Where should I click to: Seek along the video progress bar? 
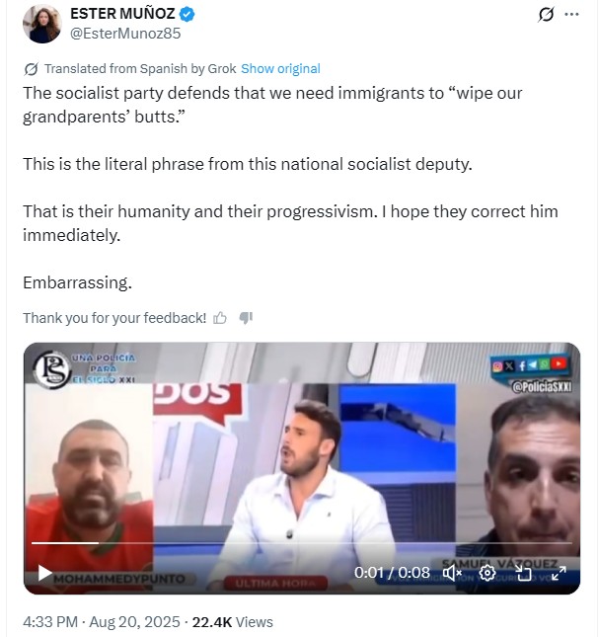302,543
